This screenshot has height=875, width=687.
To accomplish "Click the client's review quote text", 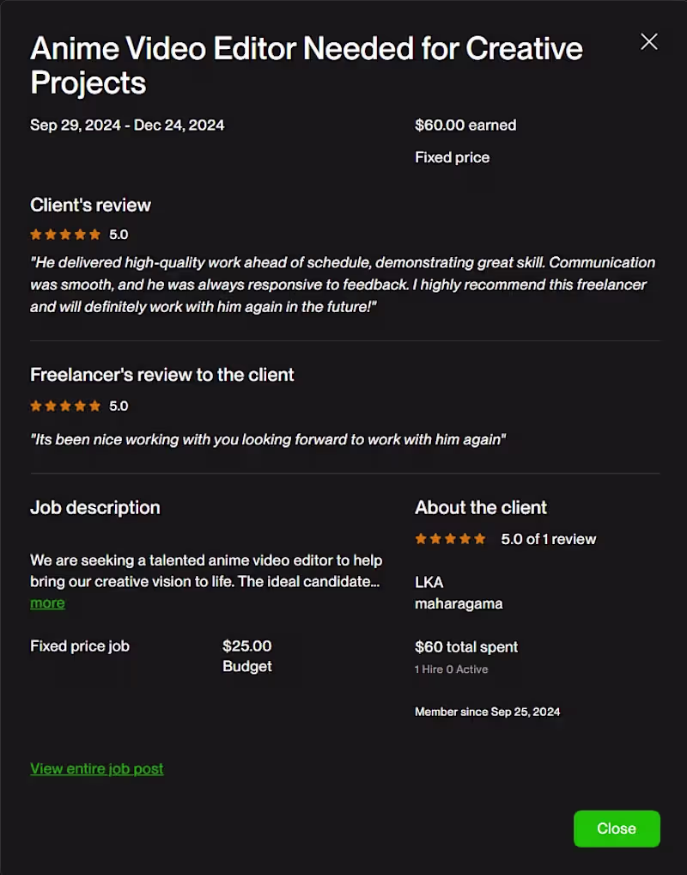I will [343, 285].
